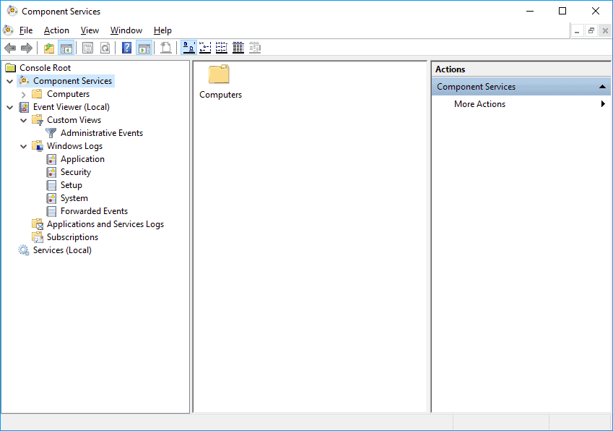Click the Forwarded Events log icon

[51, 211]
